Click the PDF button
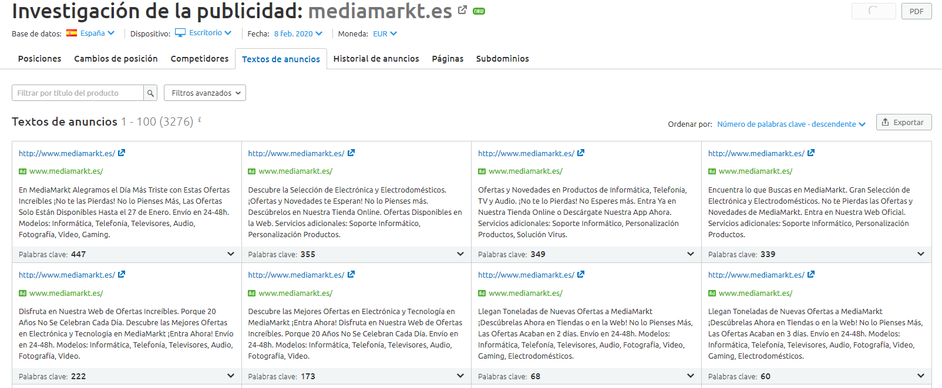The image size is (942, 388). point(917,11)
